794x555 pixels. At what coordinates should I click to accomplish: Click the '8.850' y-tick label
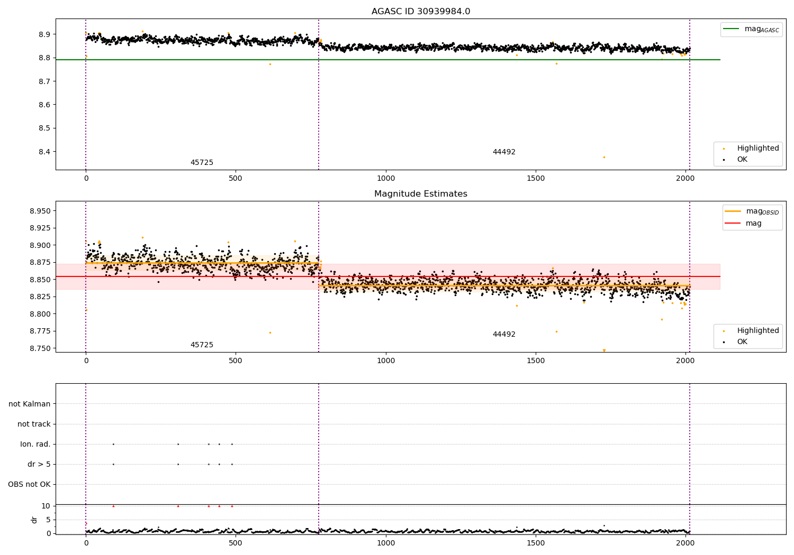(x=40, y=280)
